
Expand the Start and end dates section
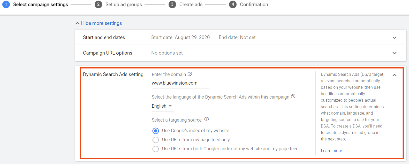(394, 38)
